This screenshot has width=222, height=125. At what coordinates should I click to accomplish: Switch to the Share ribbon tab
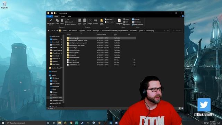click(63, 16)
